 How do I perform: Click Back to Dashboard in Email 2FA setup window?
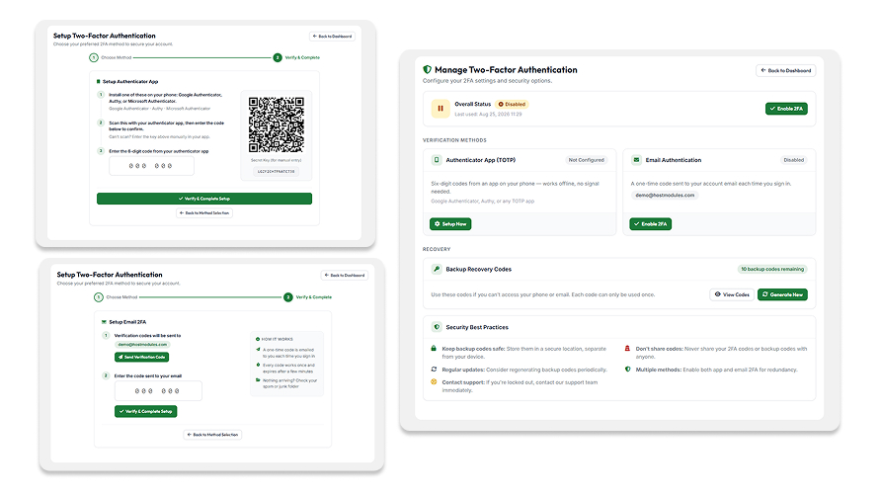pyautogui.click(x=345, y=276)
